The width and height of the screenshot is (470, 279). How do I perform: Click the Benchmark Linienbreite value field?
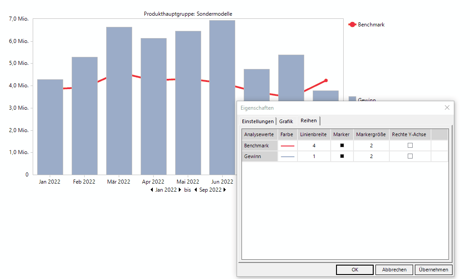point(314,146)
